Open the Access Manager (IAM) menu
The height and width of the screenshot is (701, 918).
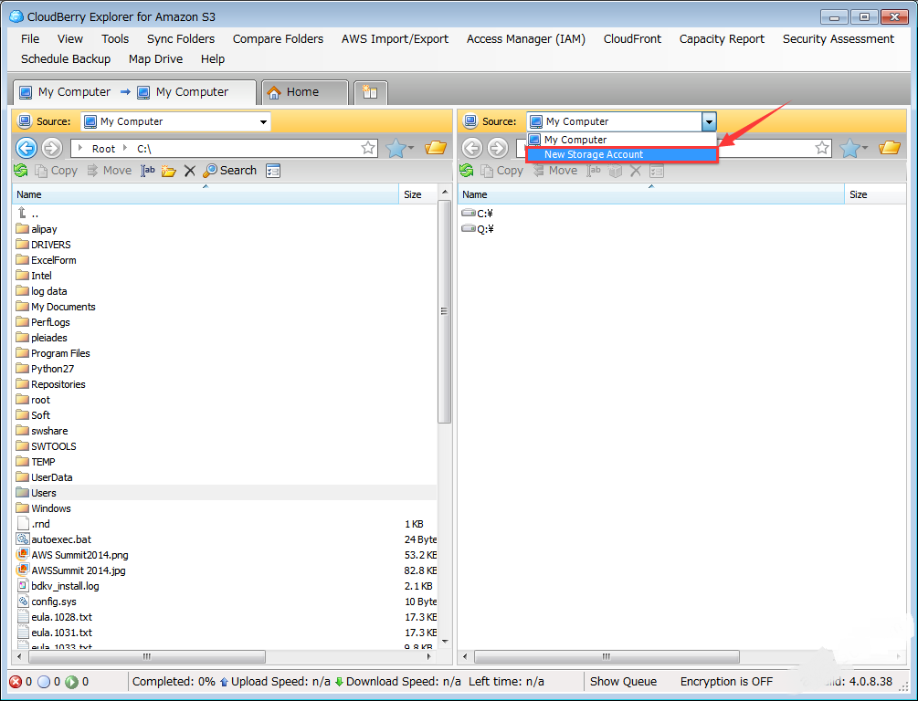click(x=526, y=39)
